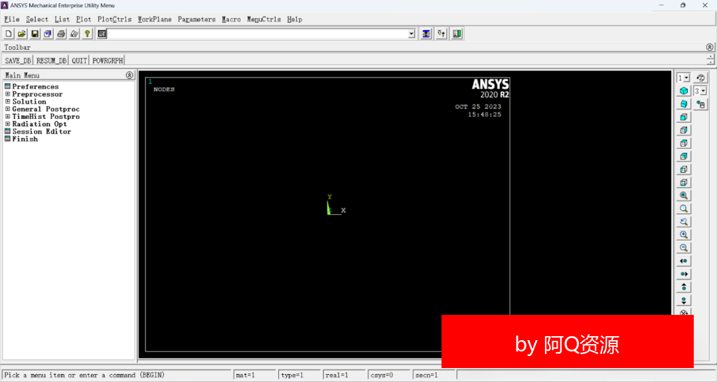Click the Zoom Back Up icon
Screen dimensions: 717x382
coord(684,221)
